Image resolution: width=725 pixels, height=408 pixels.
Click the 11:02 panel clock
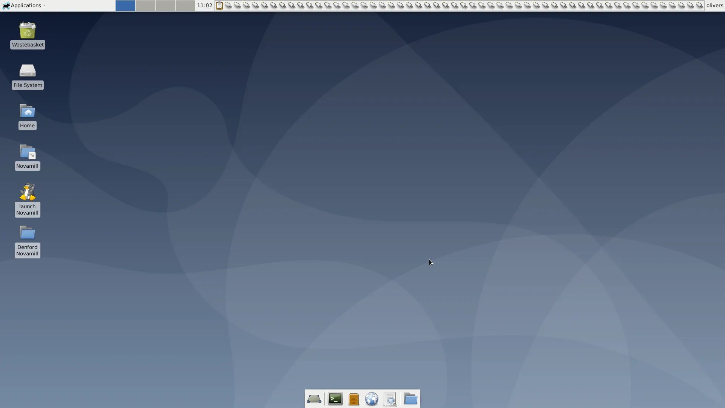coord(205,5)
